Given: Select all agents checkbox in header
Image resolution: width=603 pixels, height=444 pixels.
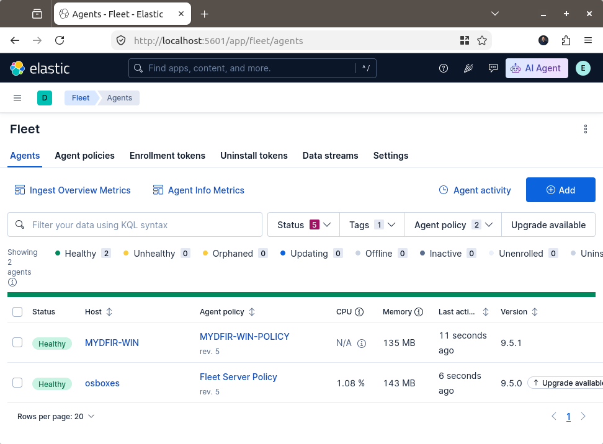Looking at the screenshot, I should click(17, 312).
